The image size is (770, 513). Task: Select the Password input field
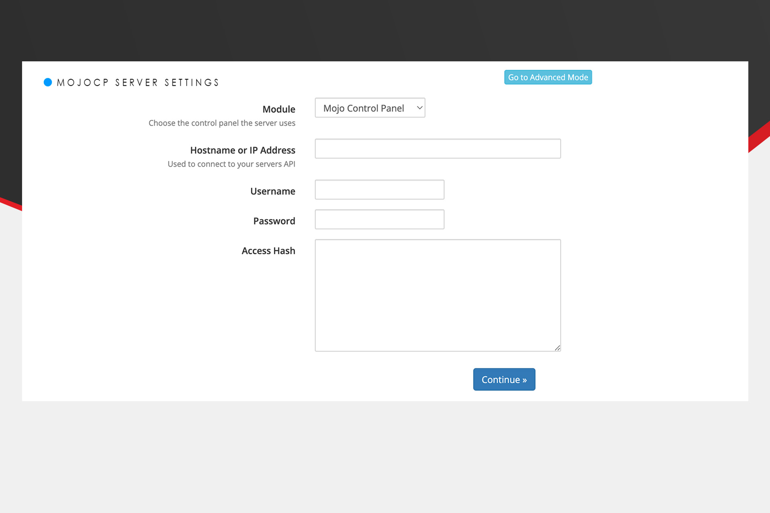[379, 219]
